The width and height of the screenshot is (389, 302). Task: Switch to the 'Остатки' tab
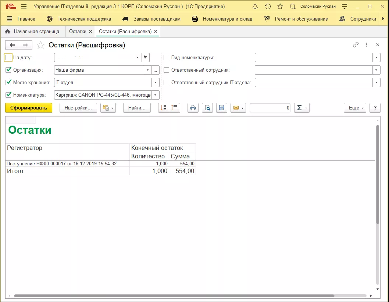pyautogui.click(x=78, y=32)
